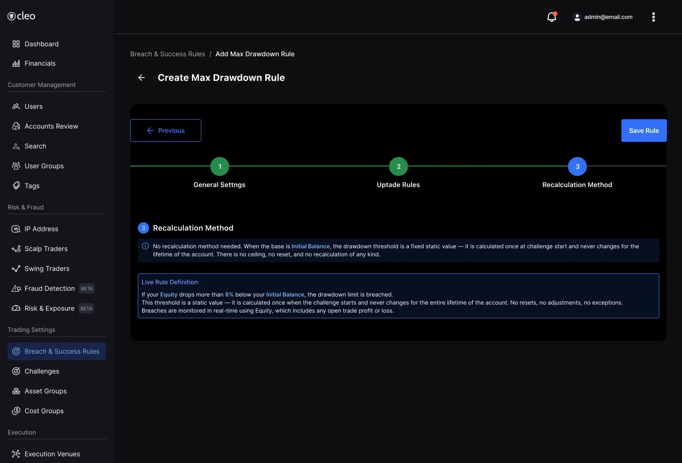
Task: Click the Tags icon
Action: 16,186
